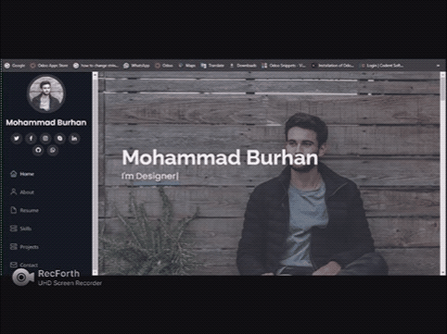
Task: Select Projects in the sidebar menu
Action: coord(24,247)
